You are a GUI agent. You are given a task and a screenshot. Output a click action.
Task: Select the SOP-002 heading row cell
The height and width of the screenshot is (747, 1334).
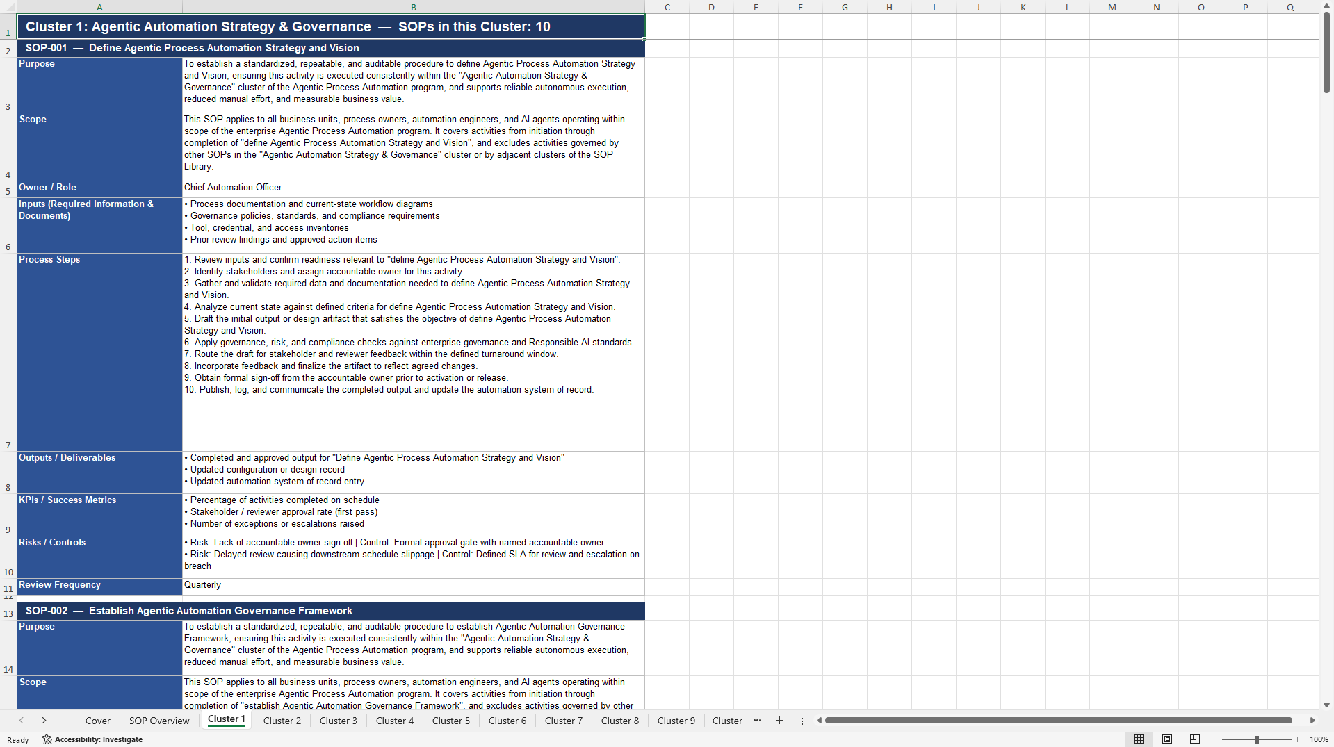[x=331, y=611]
